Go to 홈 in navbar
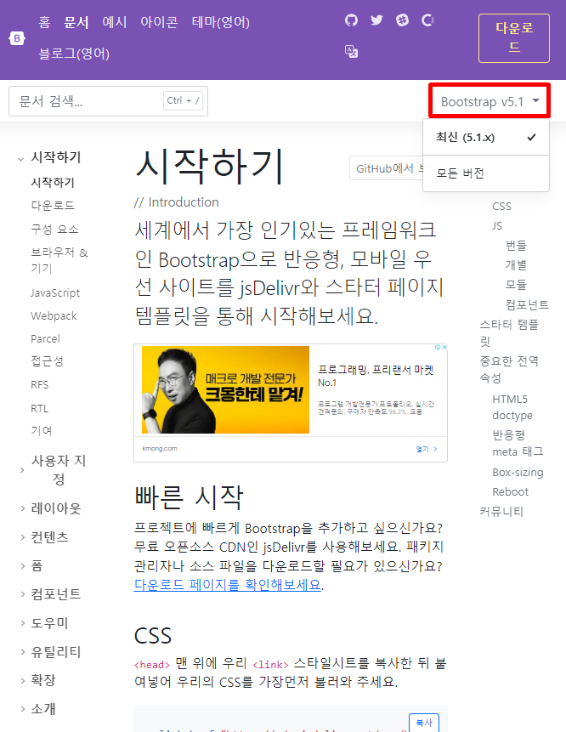The image size is (566, 732). (44, 22)
